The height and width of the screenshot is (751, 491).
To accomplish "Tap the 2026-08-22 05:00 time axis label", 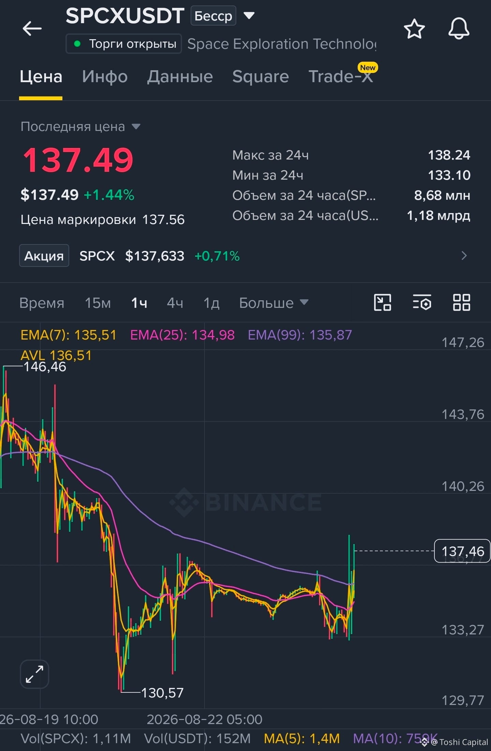I will [x=205, y=719].
